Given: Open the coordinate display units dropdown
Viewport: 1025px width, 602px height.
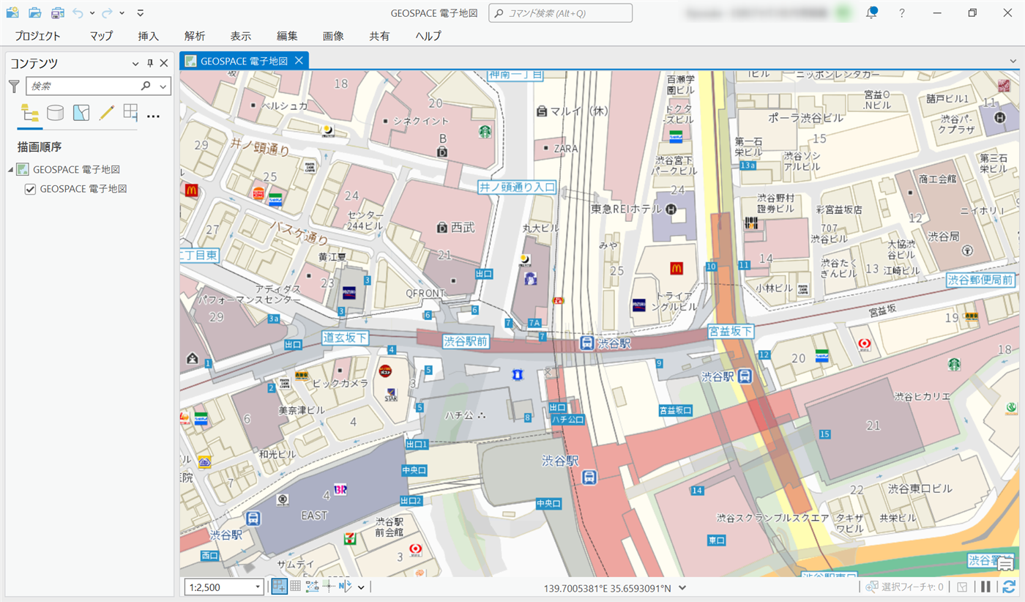Looking at the screenshot, I should (682, 587).
